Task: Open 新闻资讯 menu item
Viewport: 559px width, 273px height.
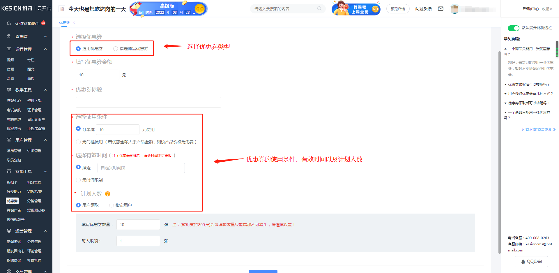Action: click(x=14, y=242)
